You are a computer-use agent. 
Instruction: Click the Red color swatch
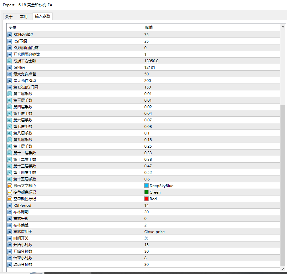146,199
